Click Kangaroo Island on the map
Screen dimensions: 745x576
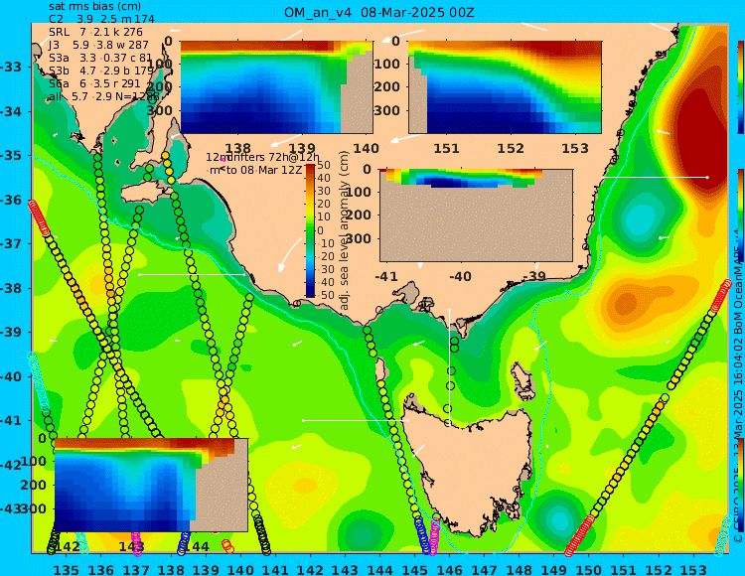143,194
